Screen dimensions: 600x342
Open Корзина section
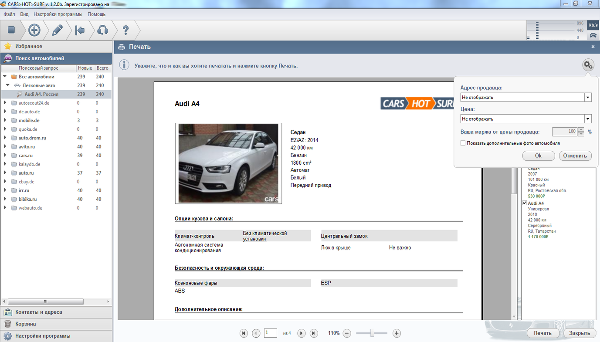(56, 324)
